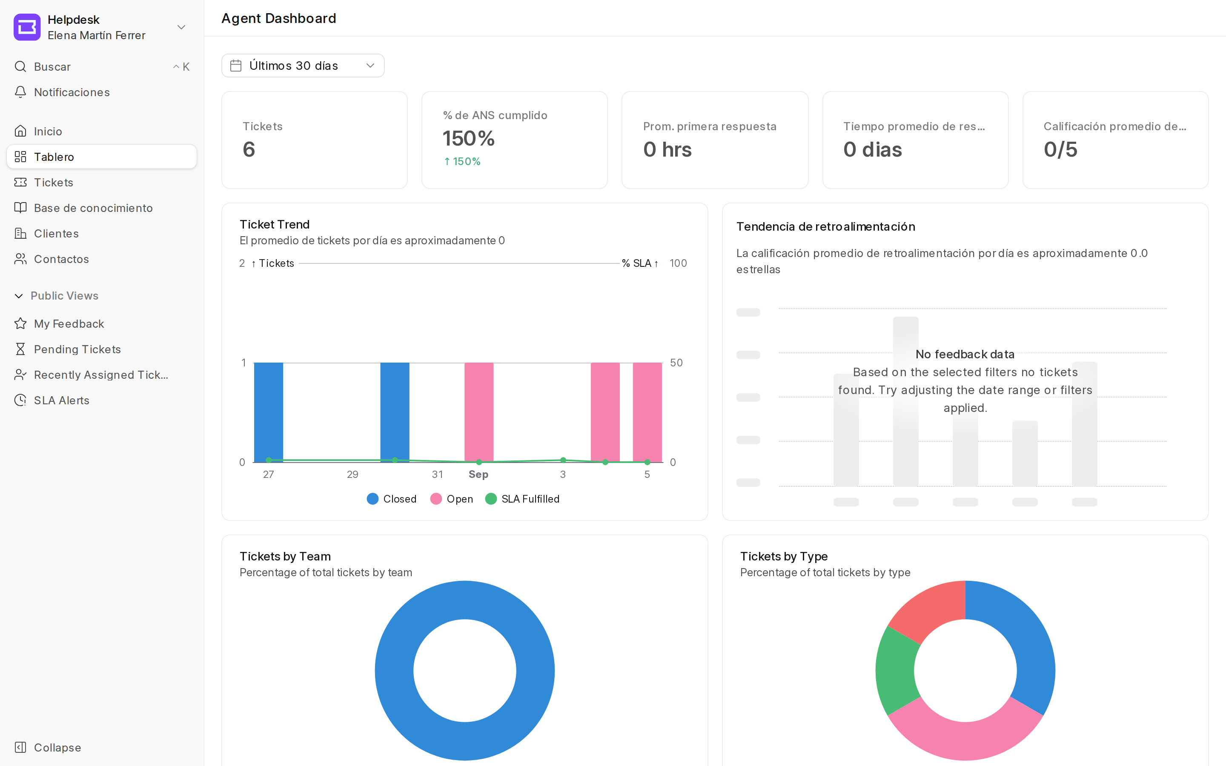This screenshot has width=1226, height=766.
Task: Collapse the Public Views section chevron
Action: click(x=19, y=296)
